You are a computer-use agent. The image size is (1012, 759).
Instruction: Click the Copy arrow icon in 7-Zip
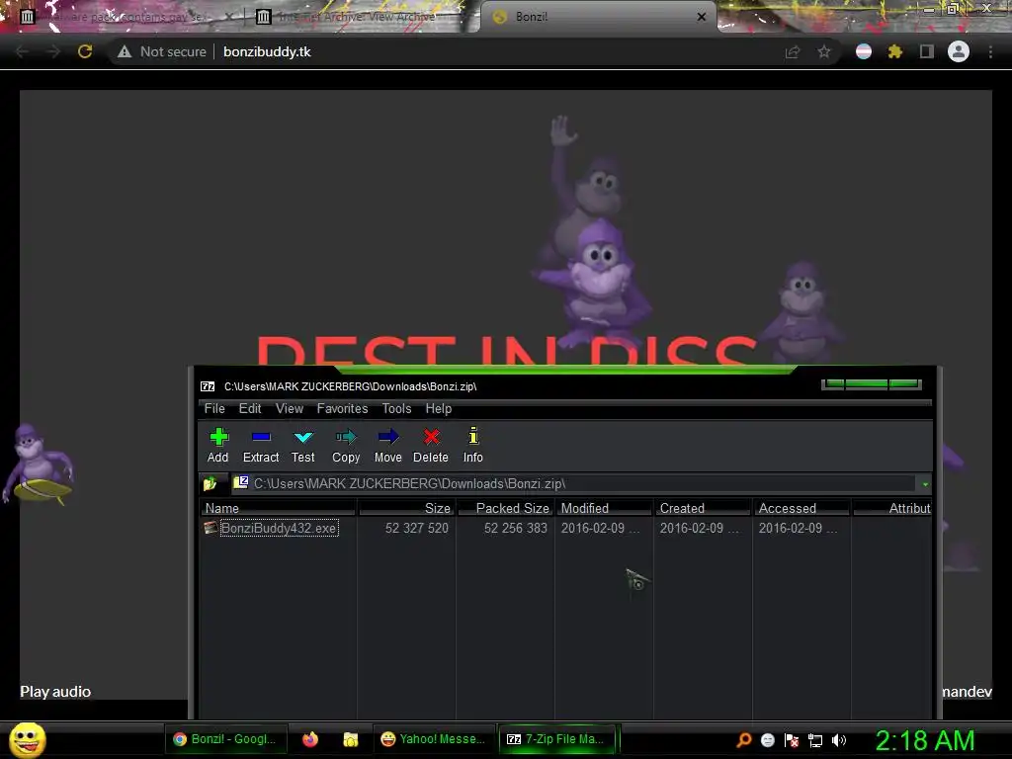346,437
